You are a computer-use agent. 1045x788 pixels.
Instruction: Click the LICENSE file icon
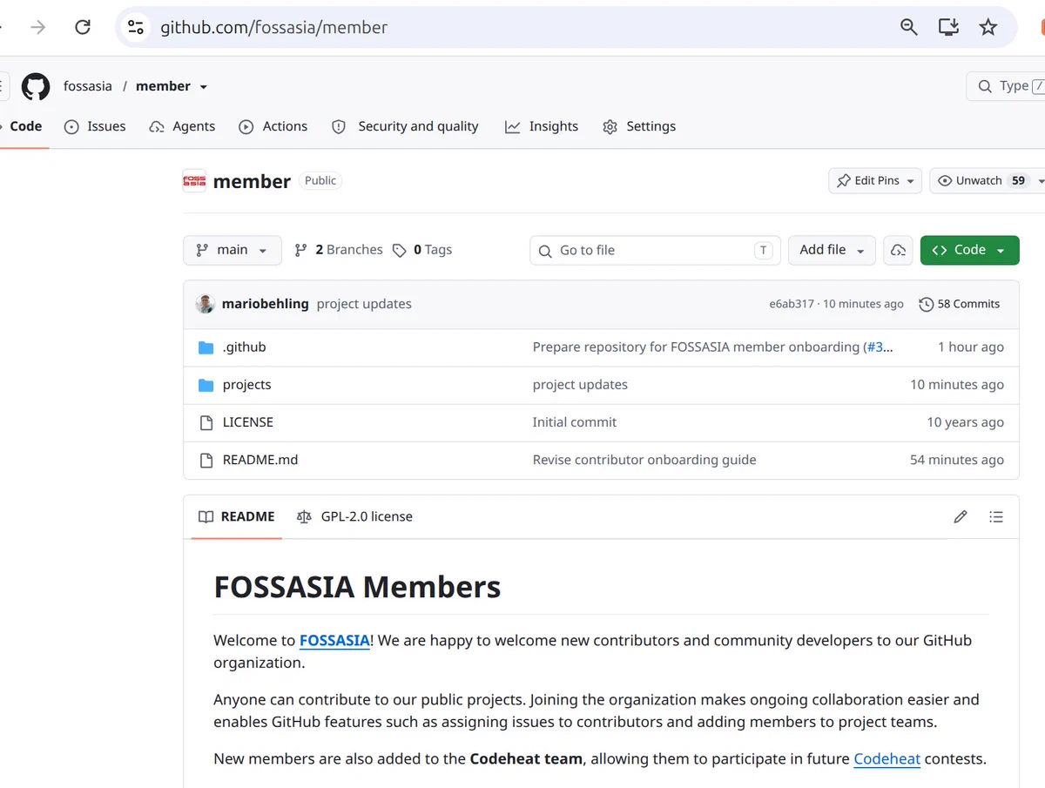coord(206,422)
